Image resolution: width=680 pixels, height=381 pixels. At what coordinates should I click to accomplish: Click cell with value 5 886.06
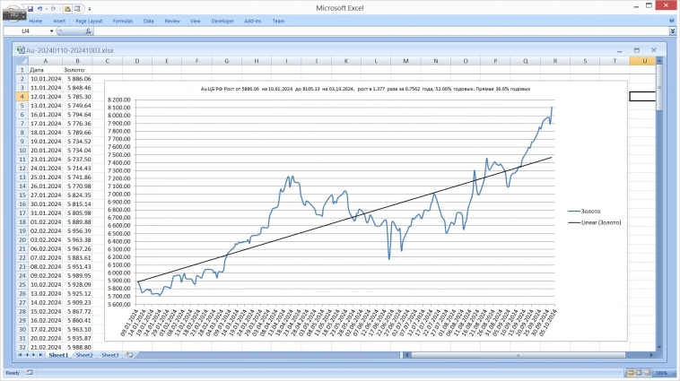tap(77, 79)
